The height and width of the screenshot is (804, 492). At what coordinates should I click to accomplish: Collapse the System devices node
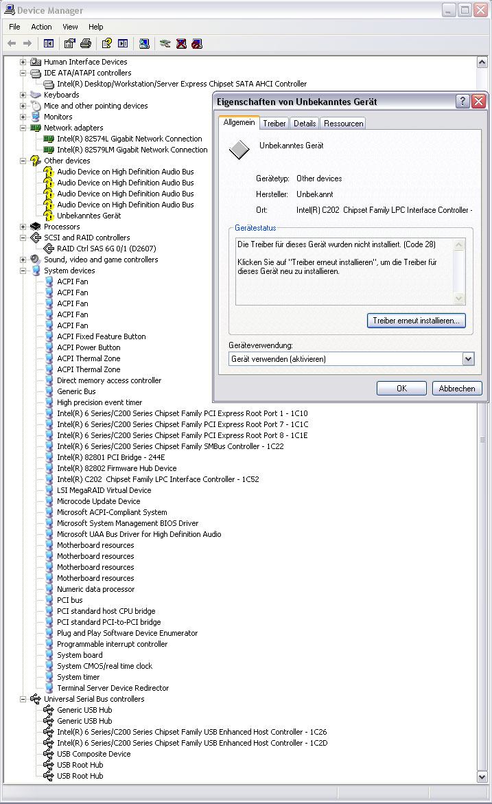coord(23,271)
